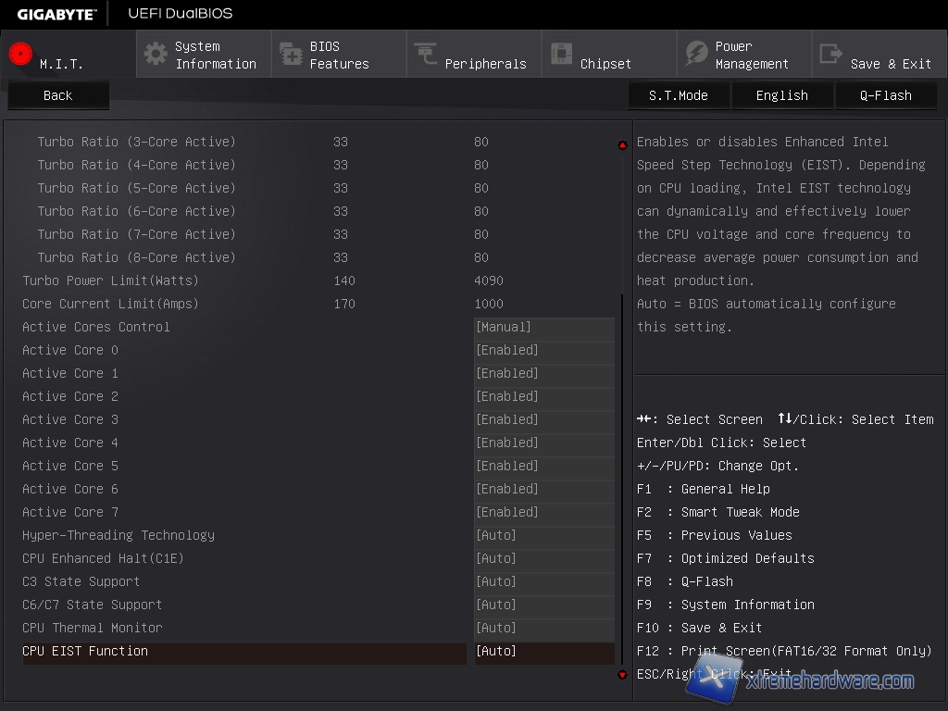This screenshot has height=711, width=948.
Task: Switch to the Peripherals tab
Action: coord(484,64)
